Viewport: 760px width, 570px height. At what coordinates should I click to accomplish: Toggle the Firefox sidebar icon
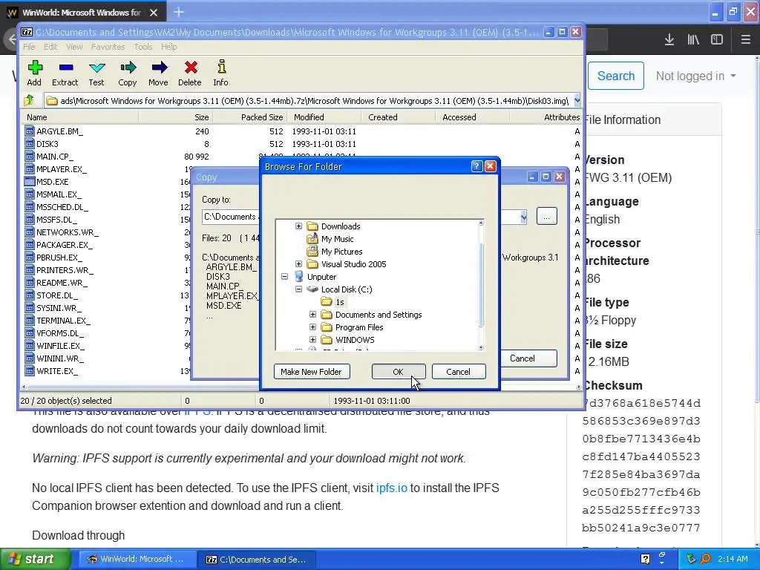pyautogui.click(x=717, y=40)
